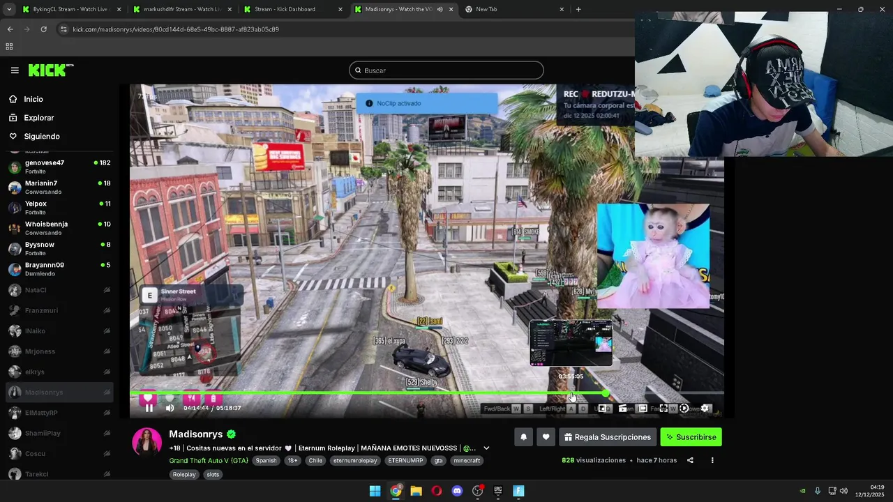
Task: Click the ETERNUMRP tag
Action: [405, 460]
